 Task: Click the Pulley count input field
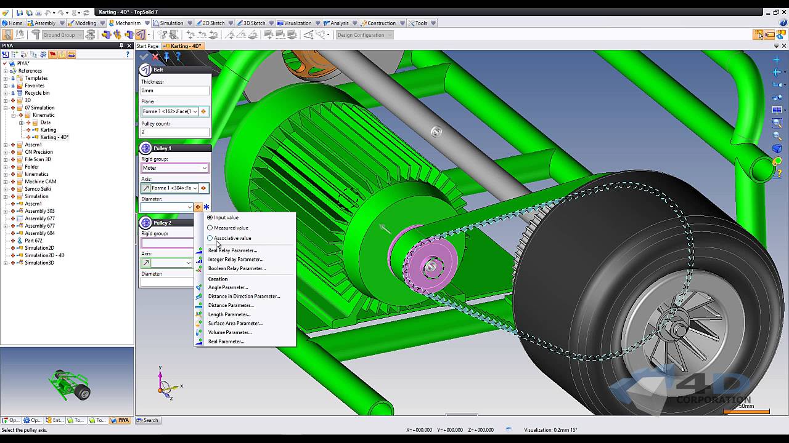point(175,132)
